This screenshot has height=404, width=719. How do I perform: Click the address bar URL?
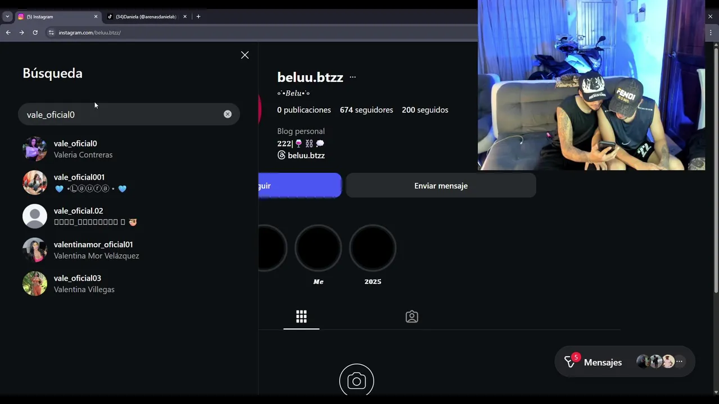90,33
